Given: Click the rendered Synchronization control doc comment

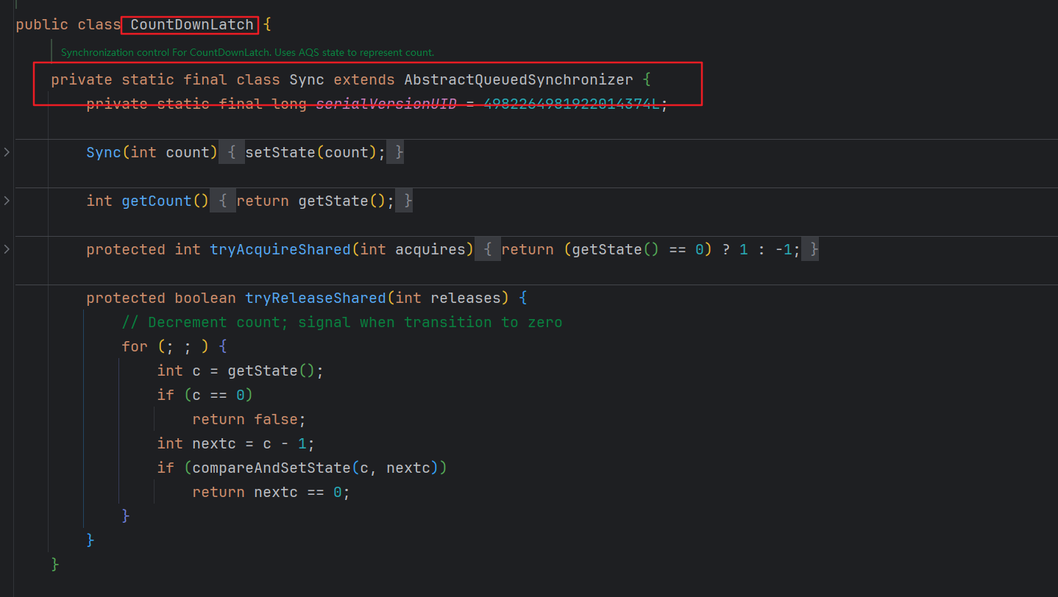Looking at the screenshot, I should [247, 53].
